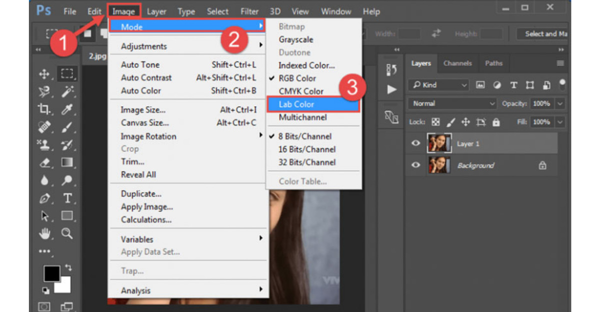Hide Layer 1 using eye icon
This screenshot has height=312, width=600.
click(415, 144)
